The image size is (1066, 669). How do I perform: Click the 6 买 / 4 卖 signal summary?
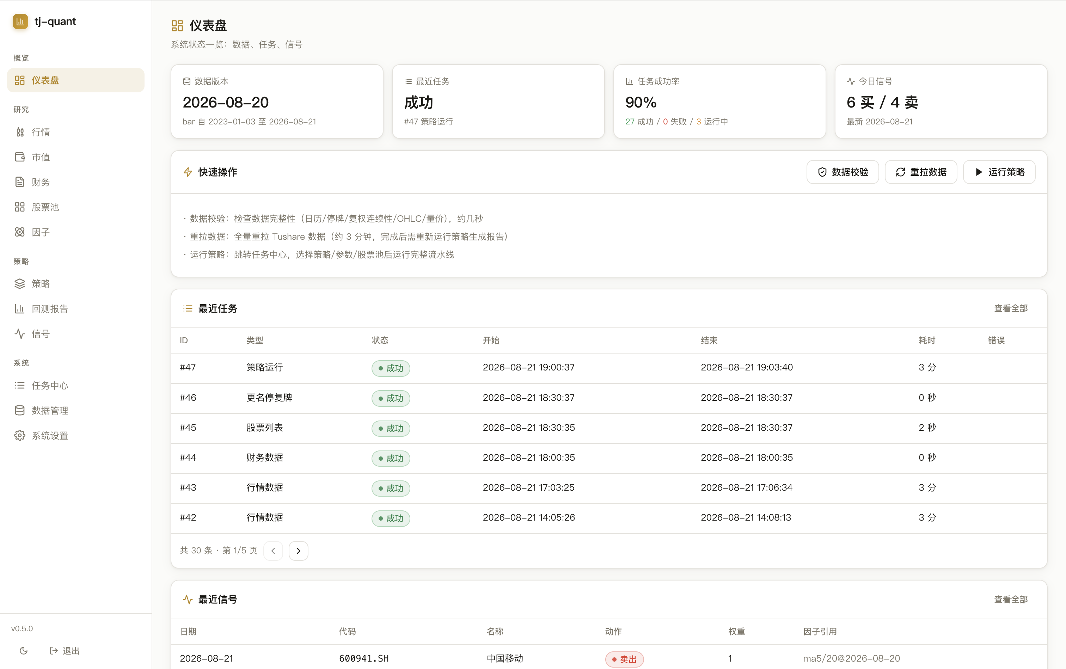pyautogui.click(x=882, y=102)
